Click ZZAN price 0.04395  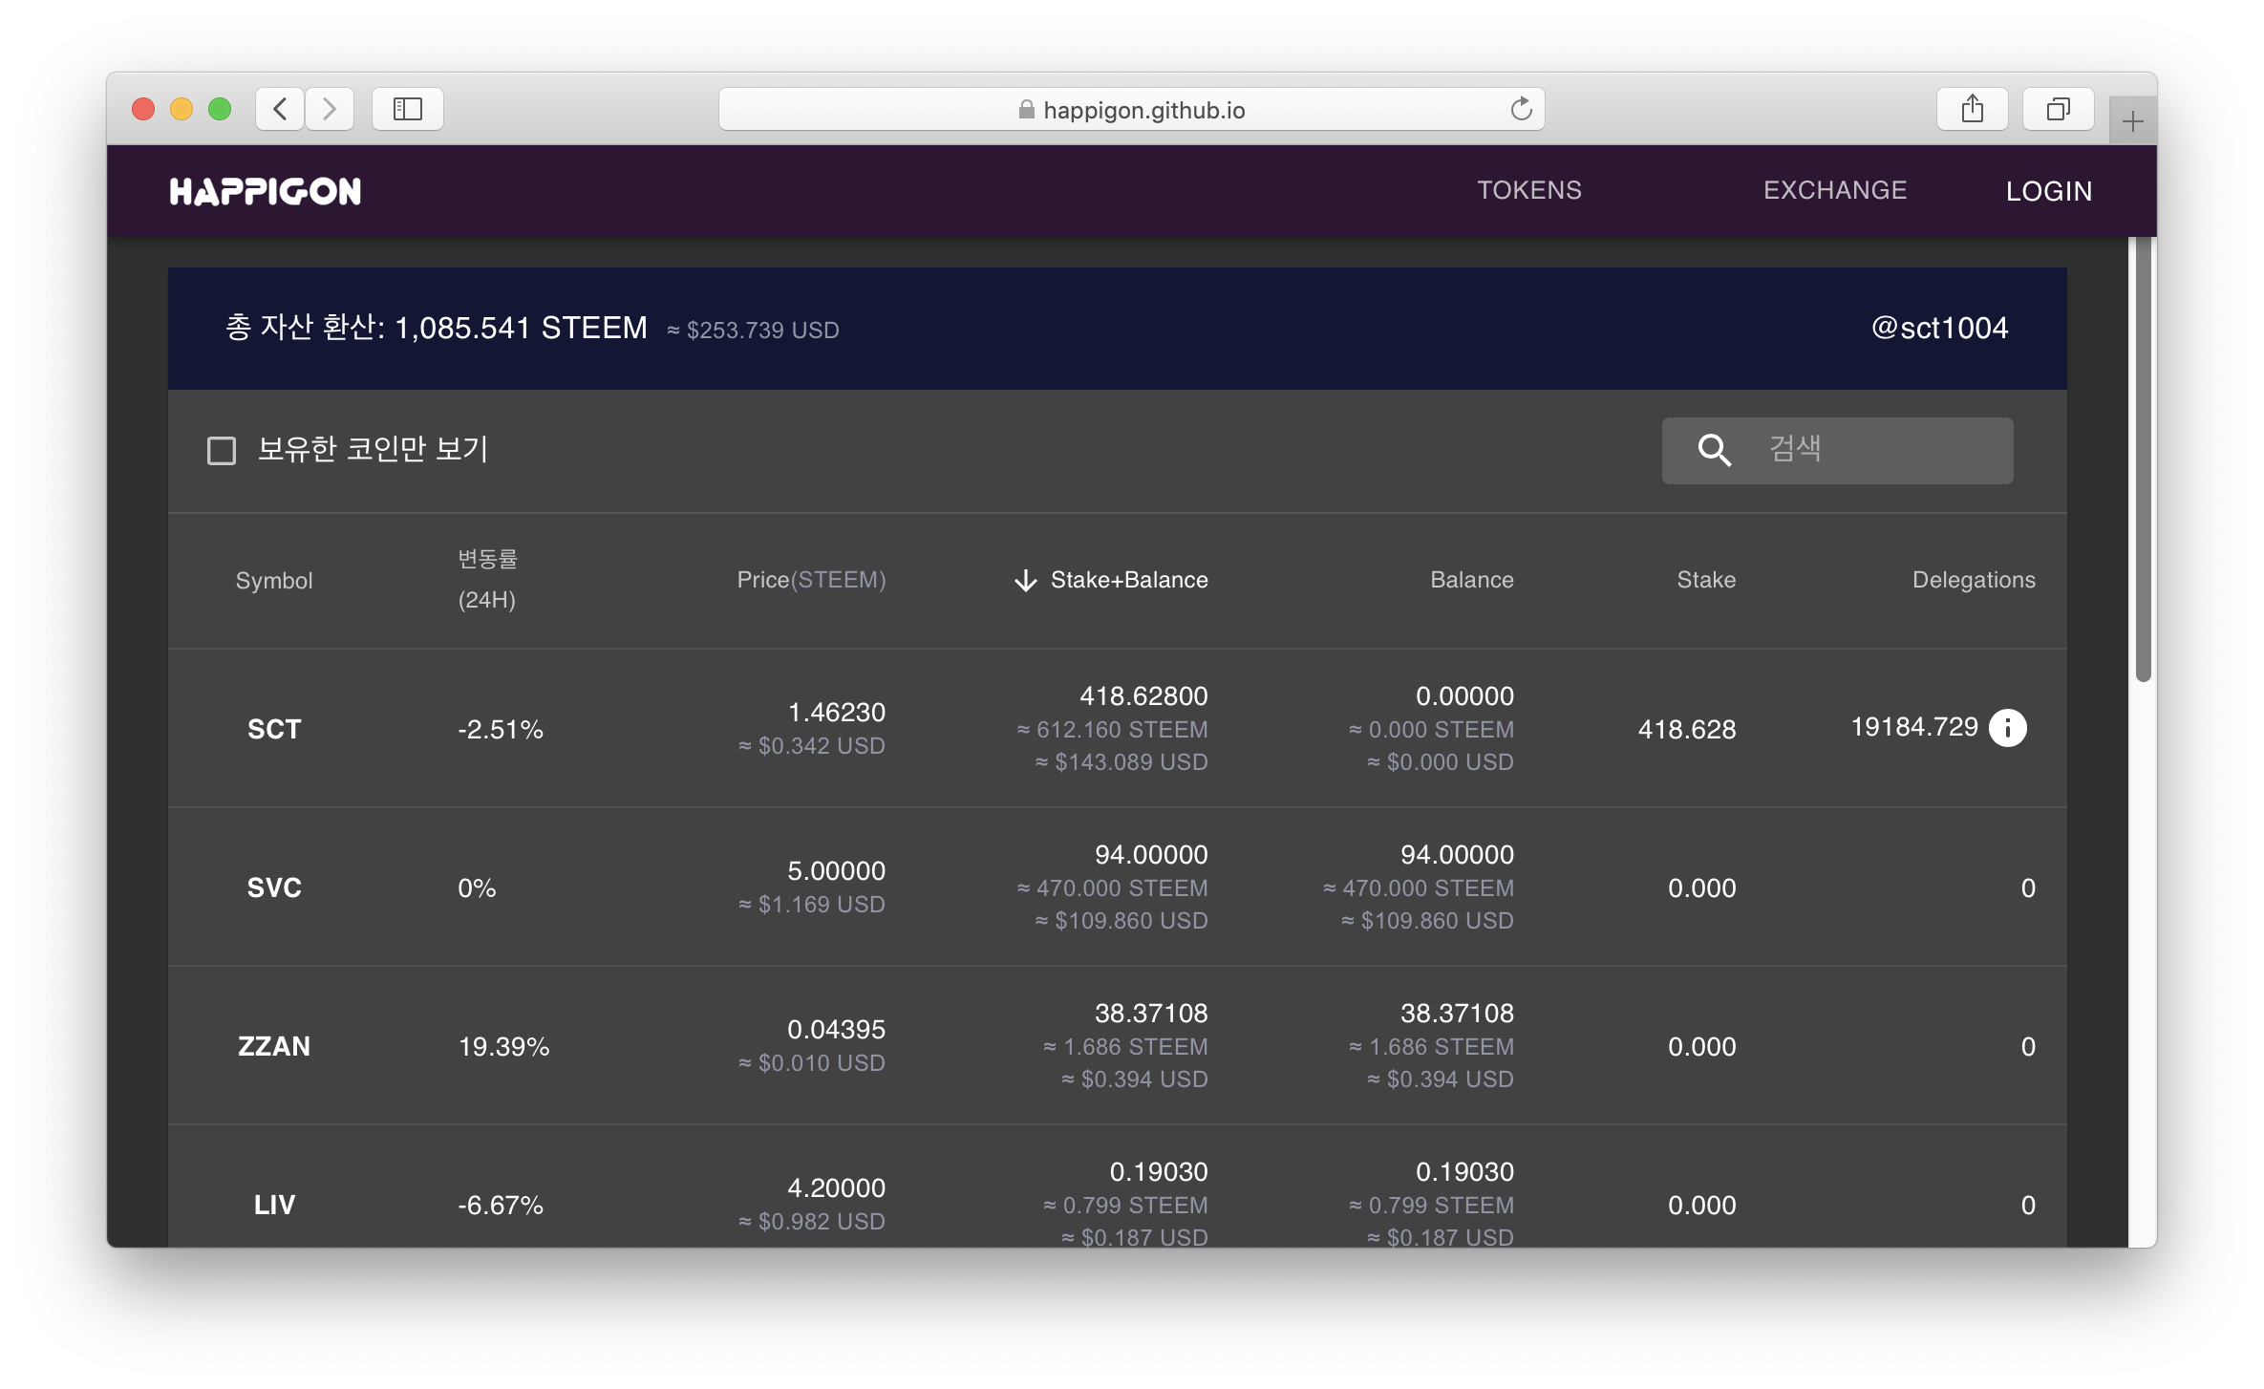click(836, 1029)
